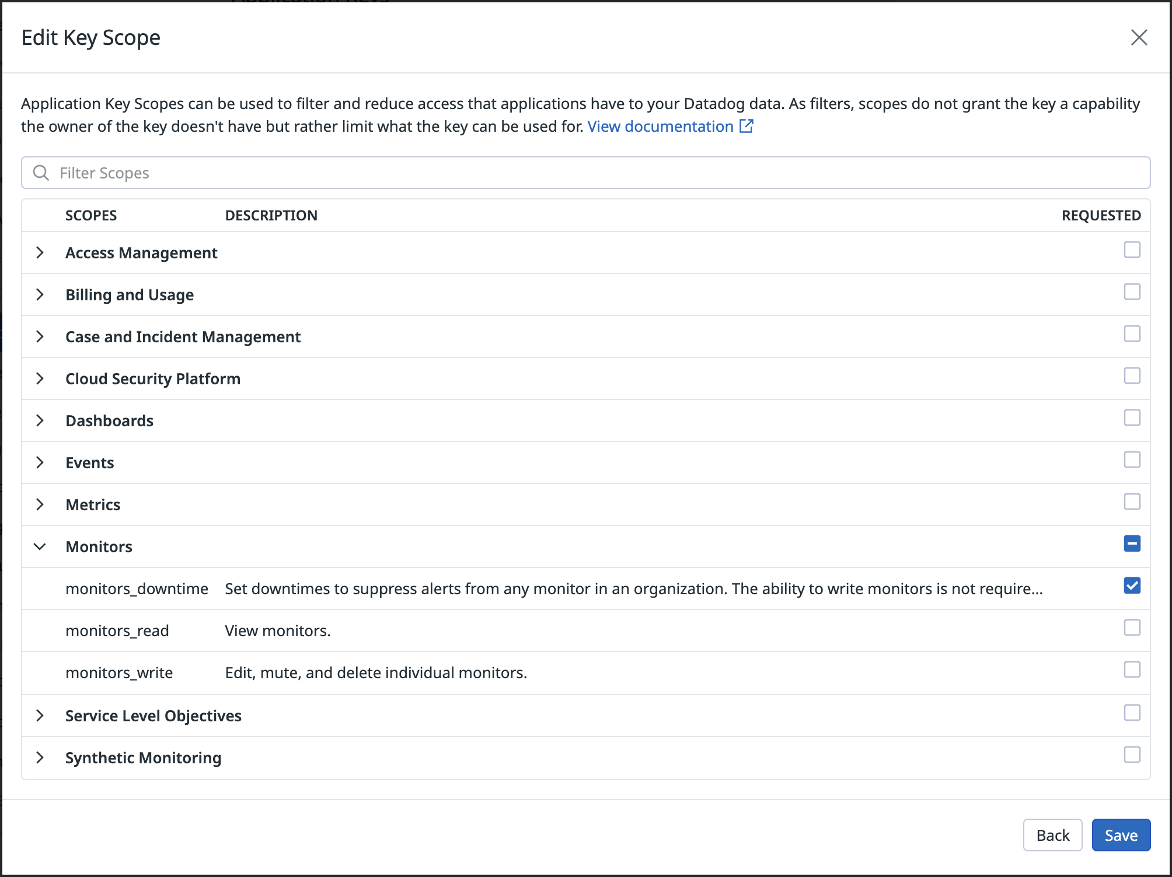Image resolution: width=1172 pixels, height=877 pixels.
Task: Select all Dashboards scopes checkbox
Action: point(1132,418)
